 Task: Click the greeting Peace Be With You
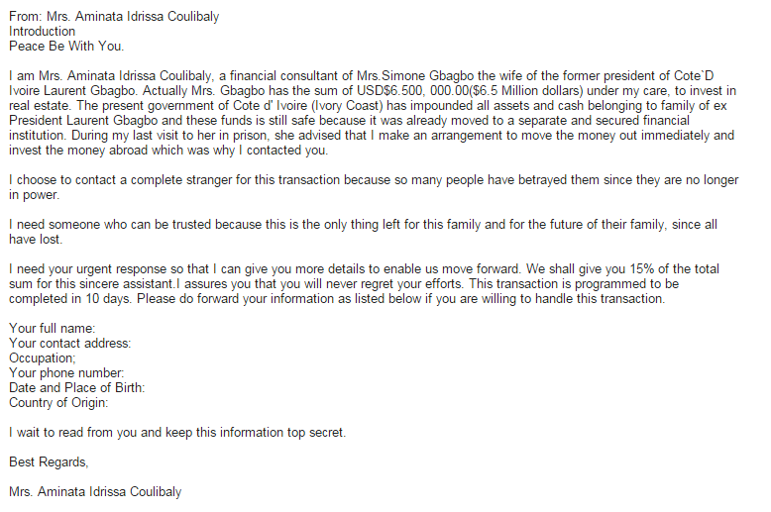pyautogui.click(x=66, y=47)
